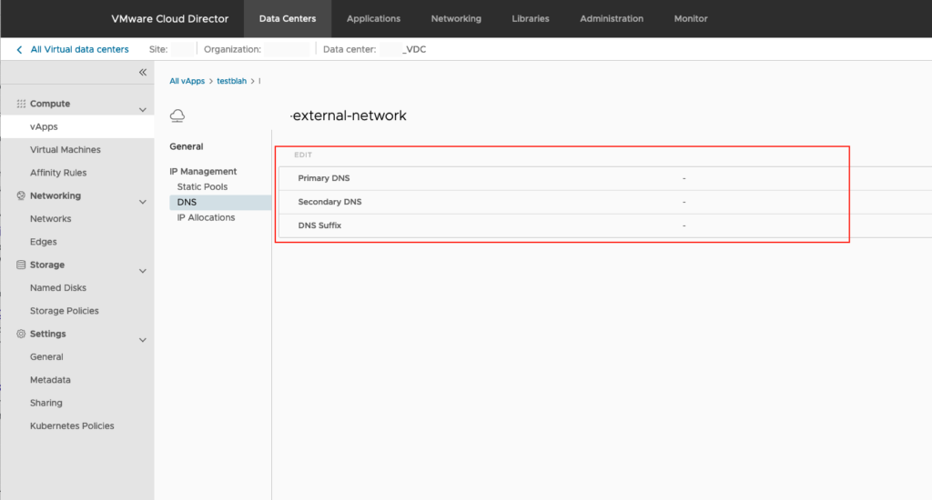Go back to All Virtual data centers

click(80, 49)
